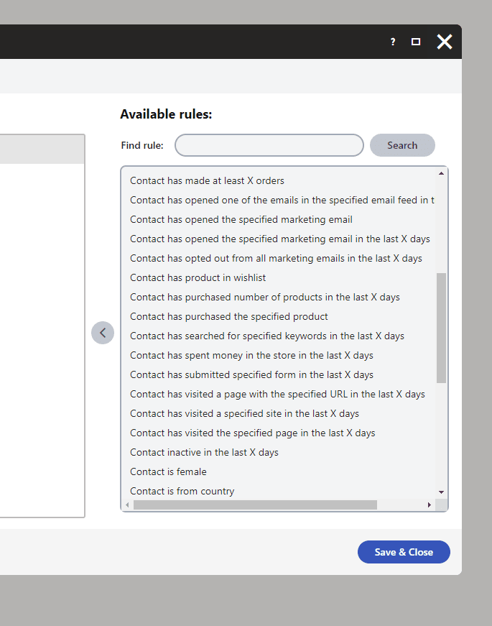Image resolution: width=492 pixels, height=626 pixels.
Task: Click the left chevron add-rule button
Action: point(103,333)
